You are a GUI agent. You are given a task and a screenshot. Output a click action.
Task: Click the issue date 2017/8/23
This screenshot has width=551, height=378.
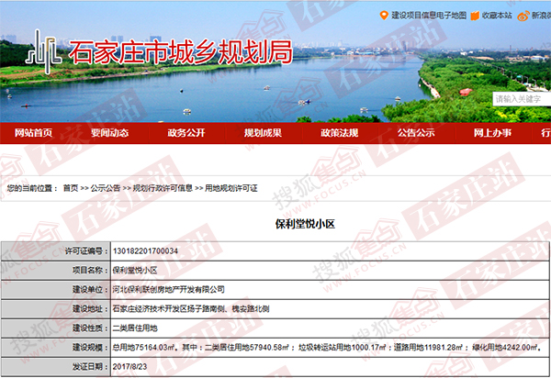[x=129, y=367]
